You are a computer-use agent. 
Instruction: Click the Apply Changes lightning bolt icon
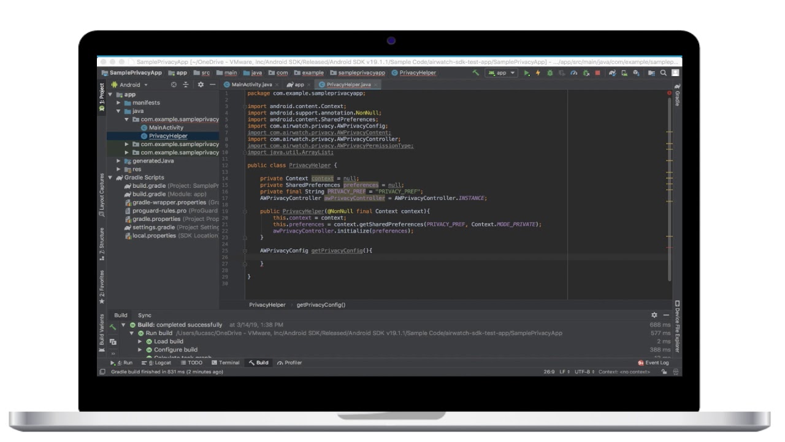click(538, 73)
